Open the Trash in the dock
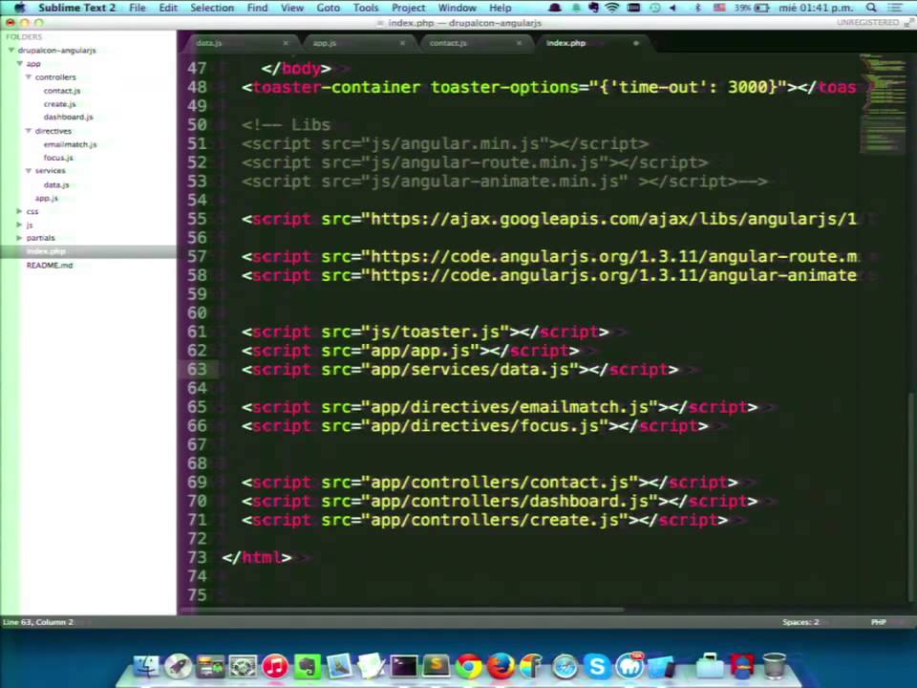This screenshot has height=688, width=917. click(775, 666)
